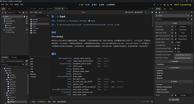Reset the Script property
Viewport: 194px width, 104px height.
pos(172,95)
